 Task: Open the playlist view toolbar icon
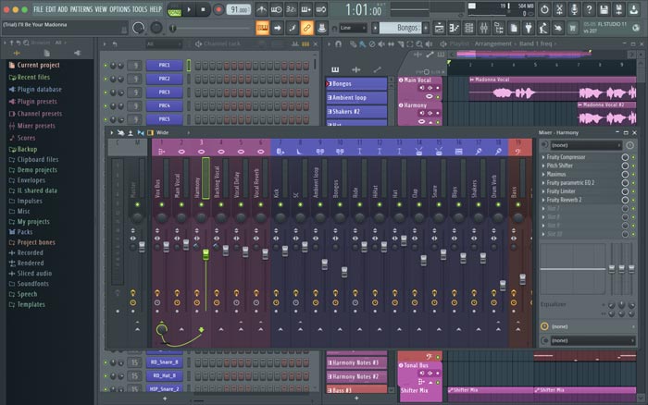coord(440,28)
